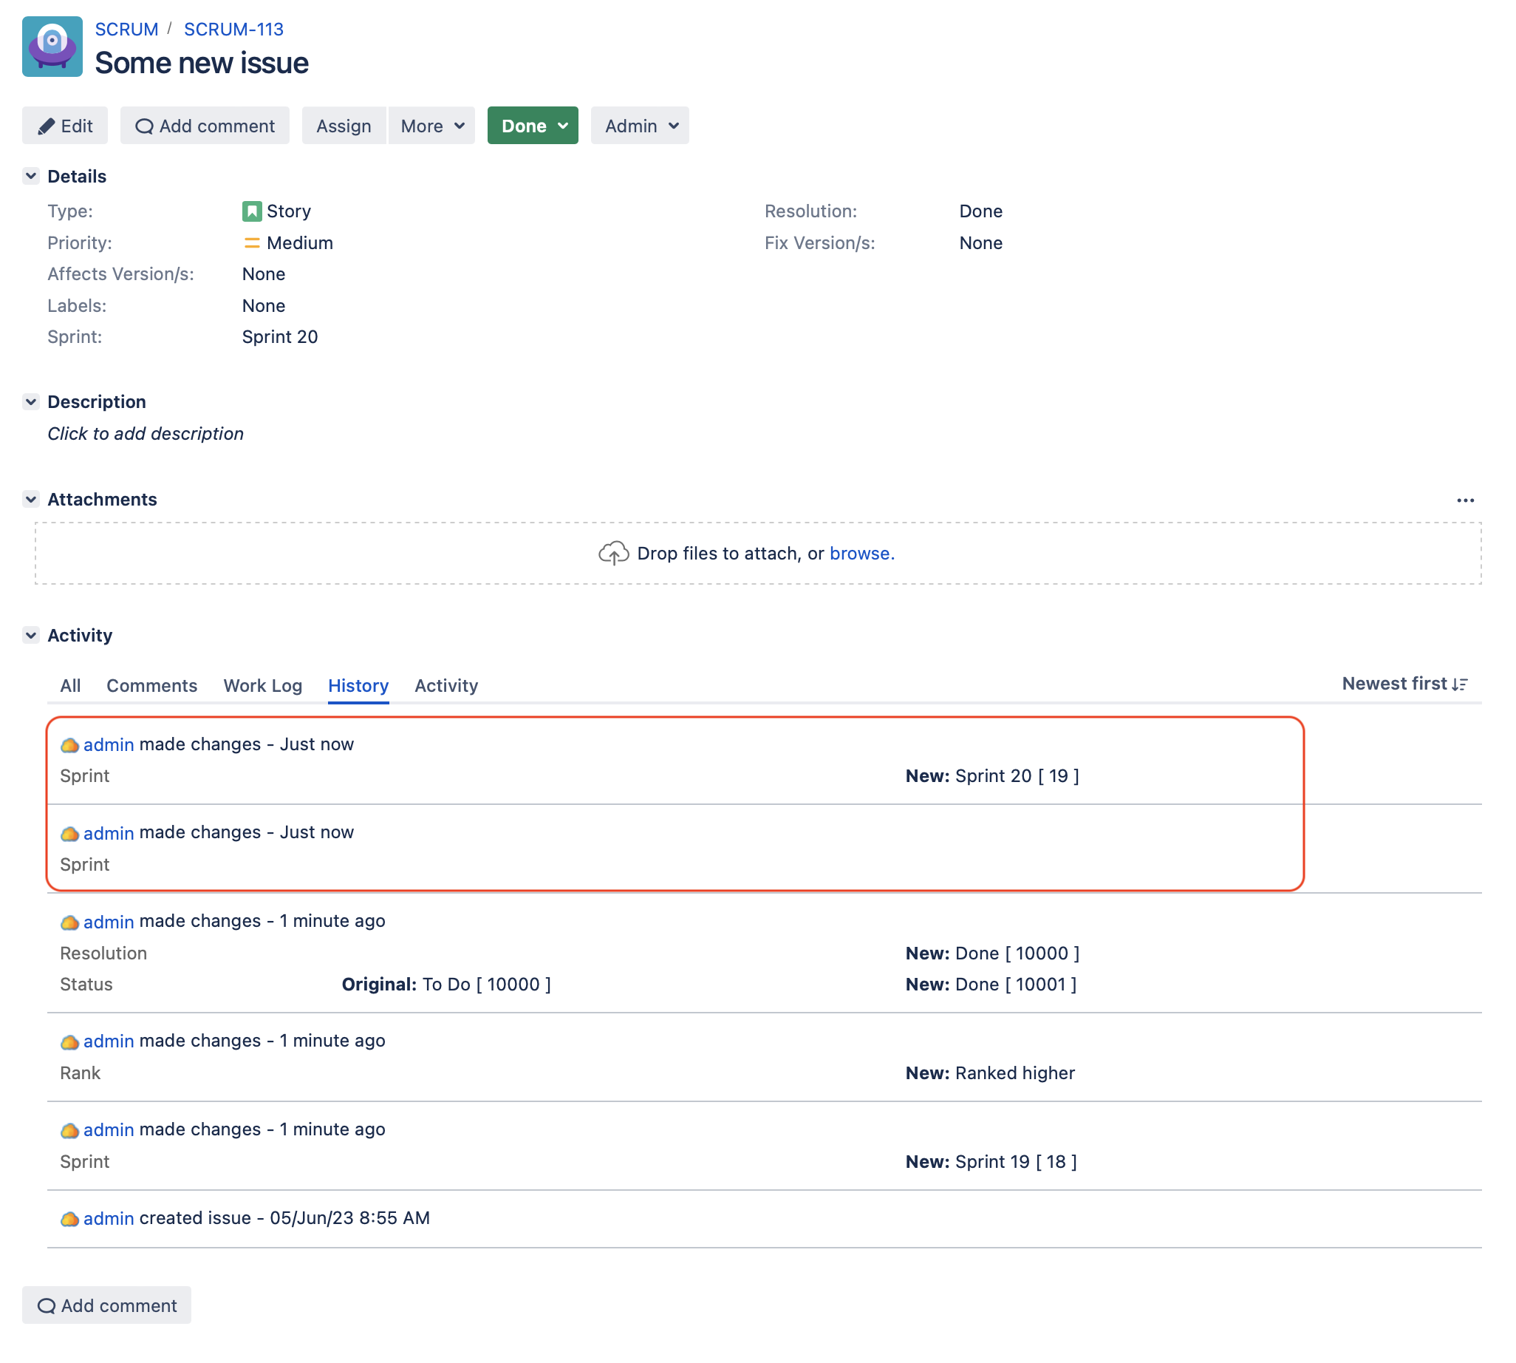Image resolution: width=1516 pixels, height=1363 pixels.
Task: Switch to the Comments tab
Action: click(151, 685)
